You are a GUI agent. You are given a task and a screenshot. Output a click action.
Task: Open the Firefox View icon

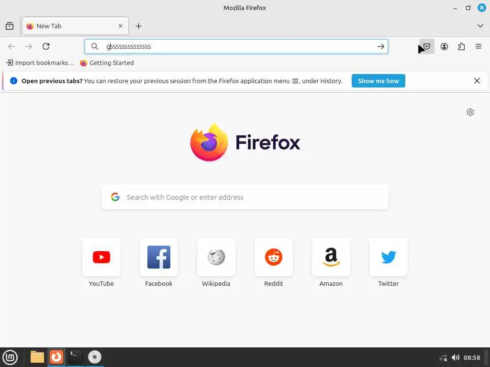point(10,26)
